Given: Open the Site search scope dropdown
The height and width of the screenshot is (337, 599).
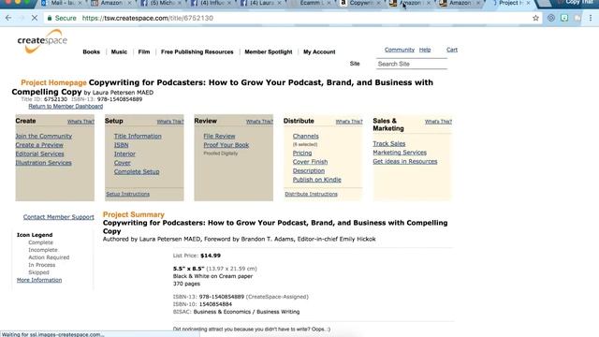Looking at the screenshot, I should 355,64.
